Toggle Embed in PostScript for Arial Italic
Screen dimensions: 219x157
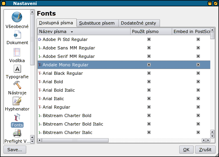coord(198,99)
